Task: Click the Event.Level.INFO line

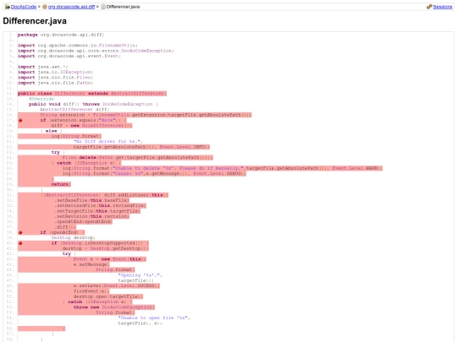Action: pyautogui.click(x=141, y=147)
